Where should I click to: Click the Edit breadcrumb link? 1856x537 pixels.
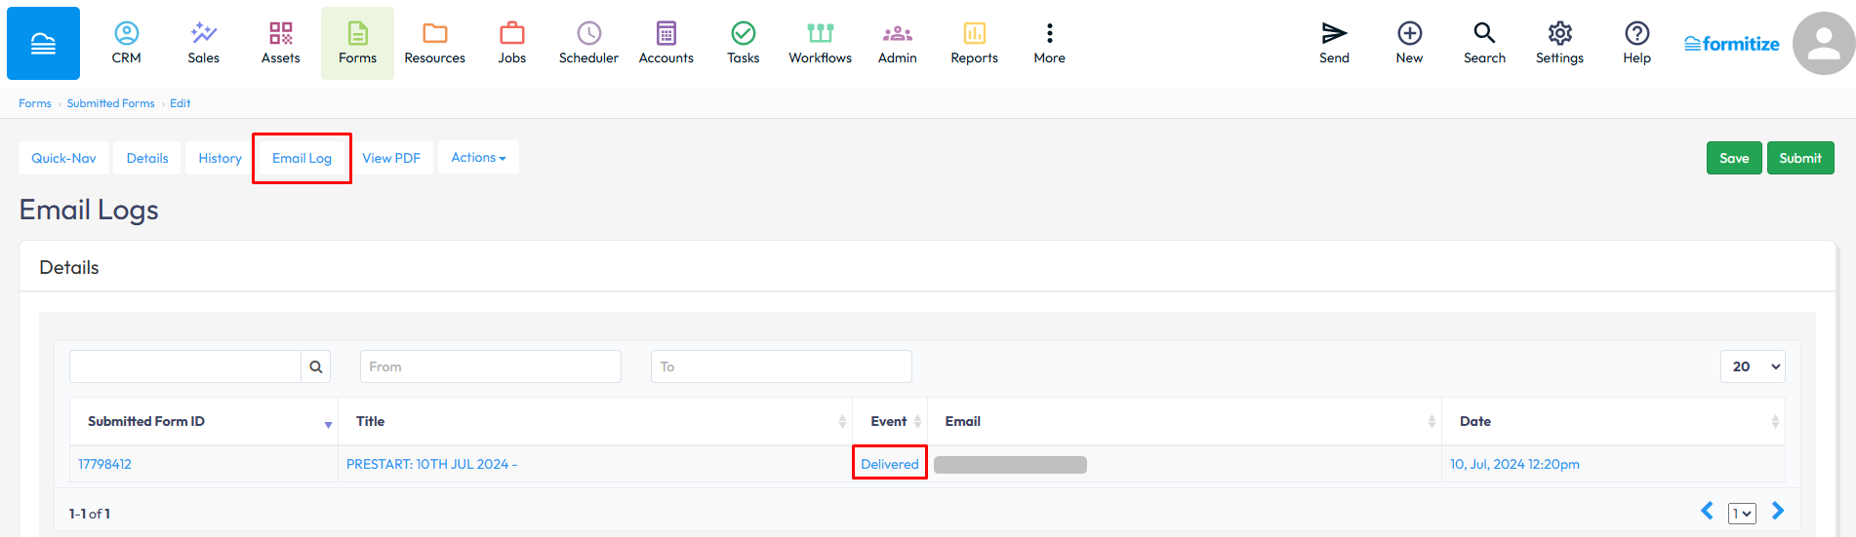point(180,103)
